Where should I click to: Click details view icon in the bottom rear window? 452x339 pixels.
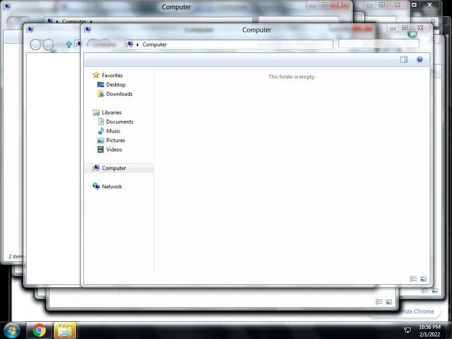point(379,302)
